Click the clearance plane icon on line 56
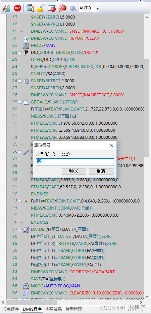This screenshot has height=314, width=151. pos(26,293)
